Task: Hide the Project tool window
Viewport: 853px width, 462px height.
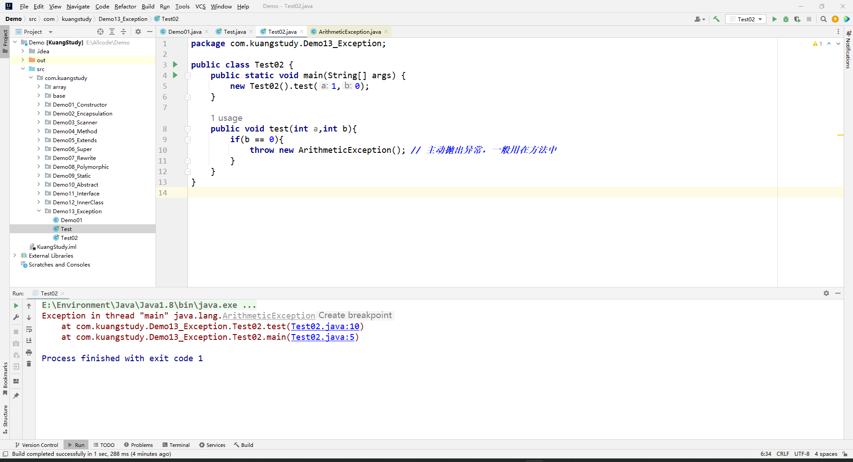Action: tap(150, 32)
